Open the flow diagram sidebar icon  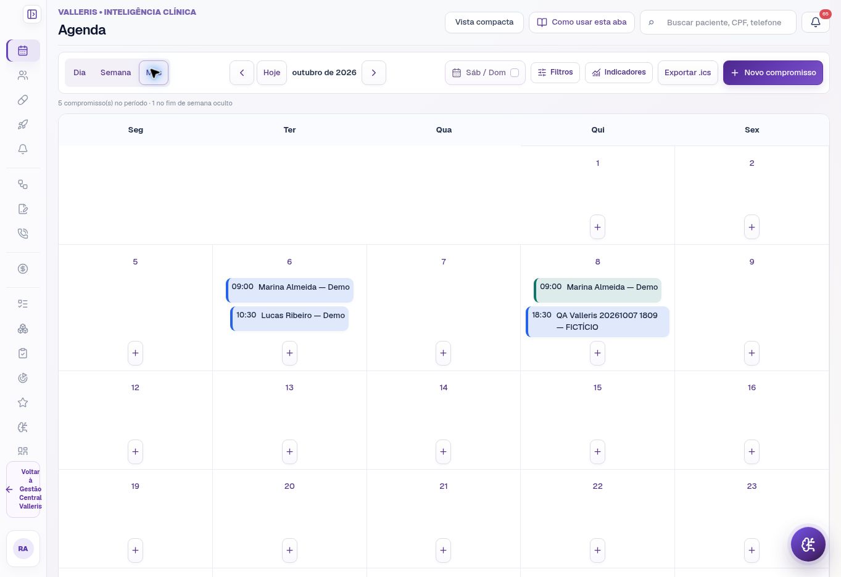(x=23, y=184)
